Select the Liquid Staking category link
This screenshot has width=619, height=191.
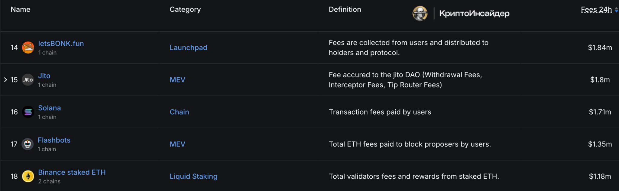click(x=193, y=176)
